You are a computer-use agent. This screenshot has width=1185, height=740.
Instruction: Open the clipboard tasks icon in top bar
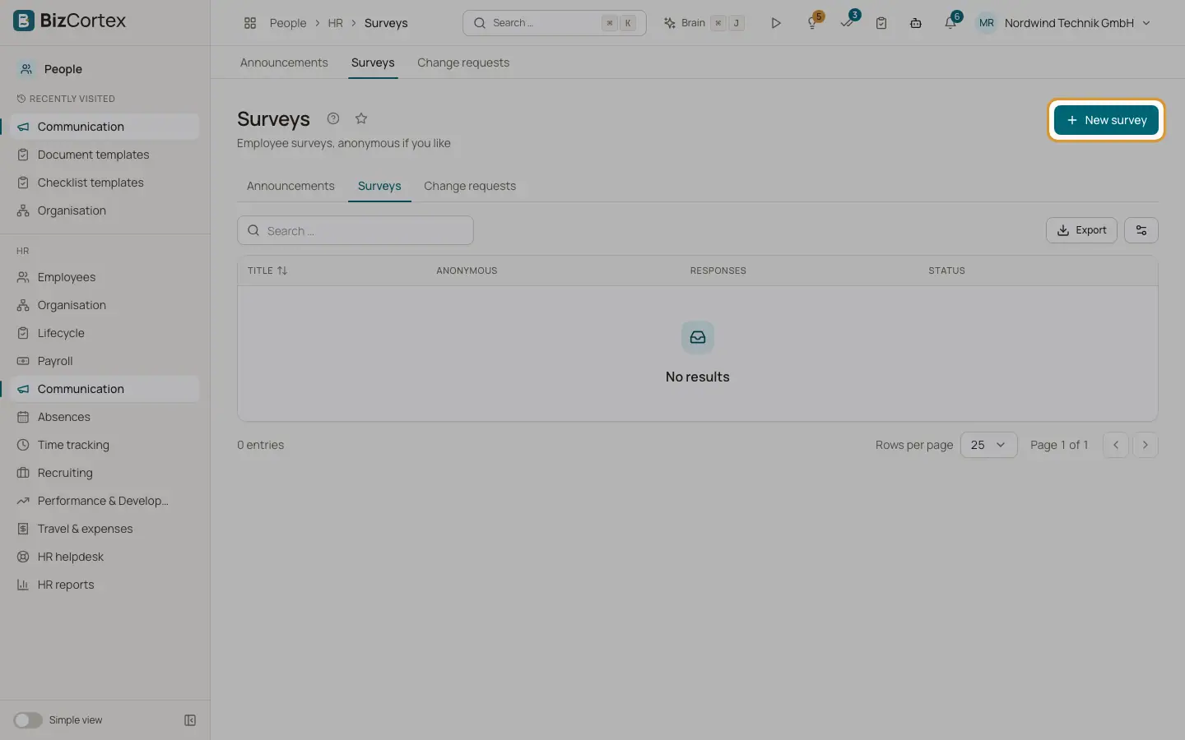(x=881, y=23)
